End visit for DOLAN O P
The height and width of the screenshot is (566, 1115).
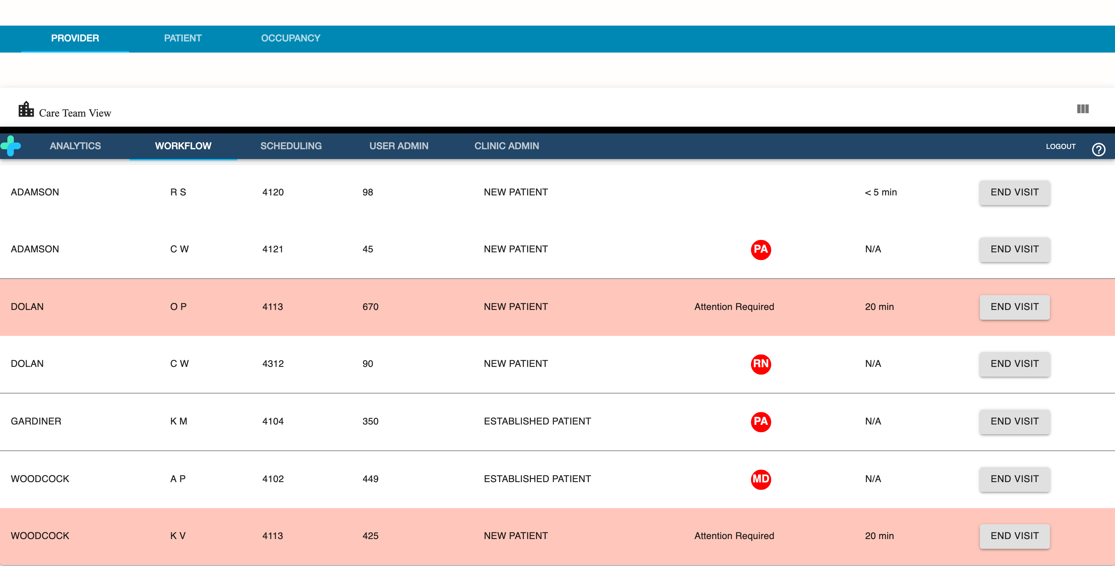click(x=1015, y=307)
